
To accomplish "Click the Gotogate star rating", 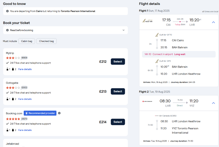I will 13,88.
